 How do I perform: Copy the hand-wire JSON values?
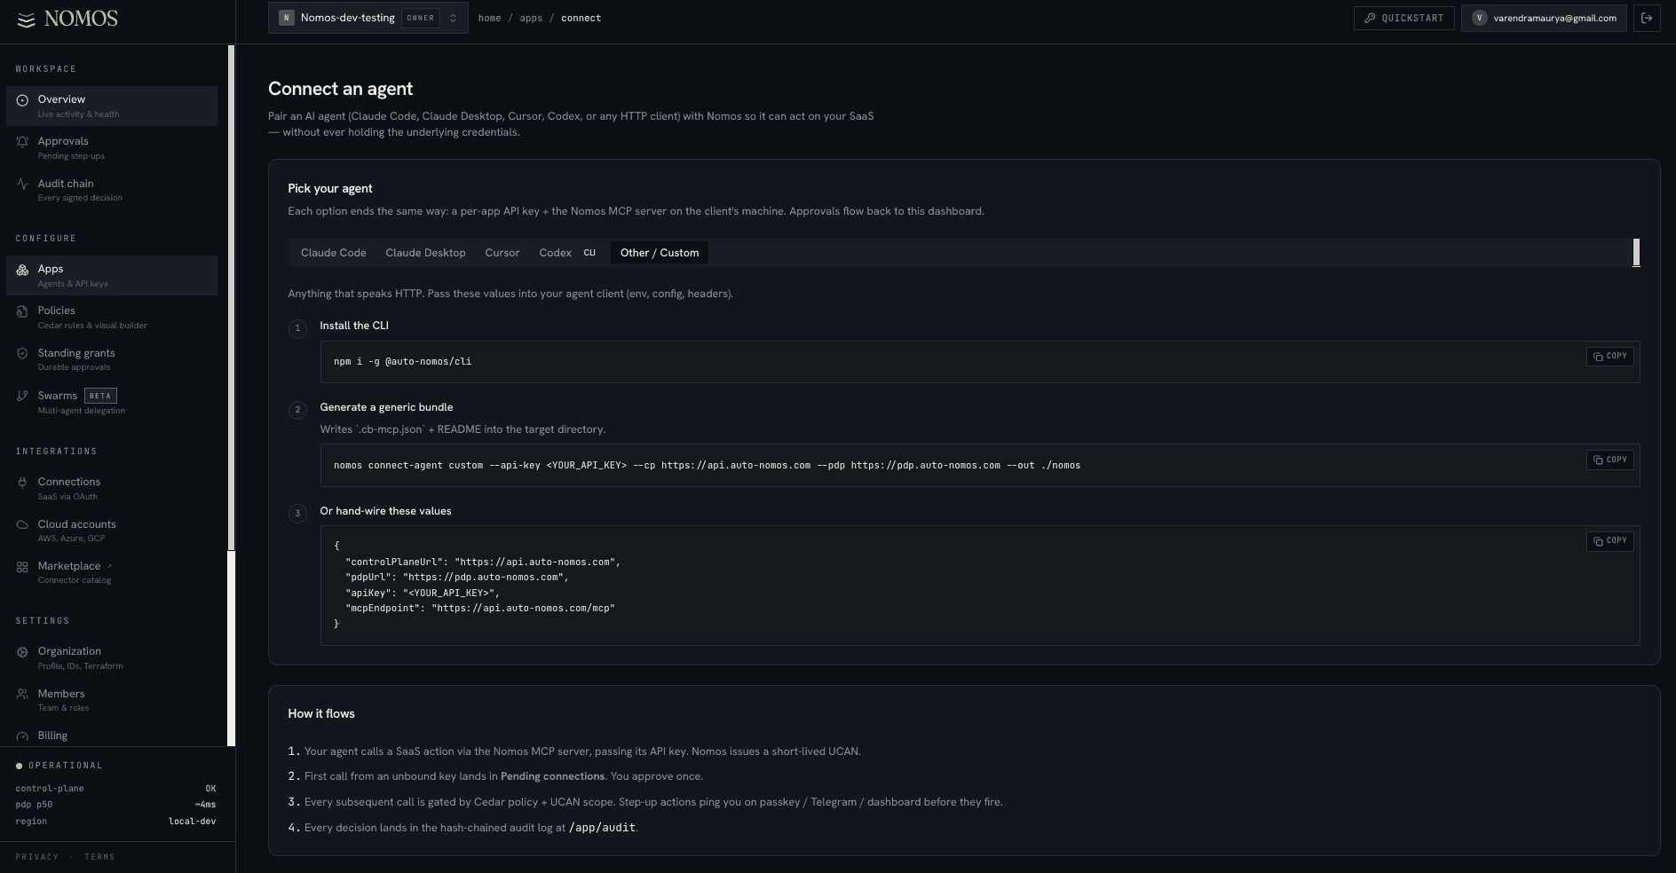pyautogui.click(x=1609, y=540)
